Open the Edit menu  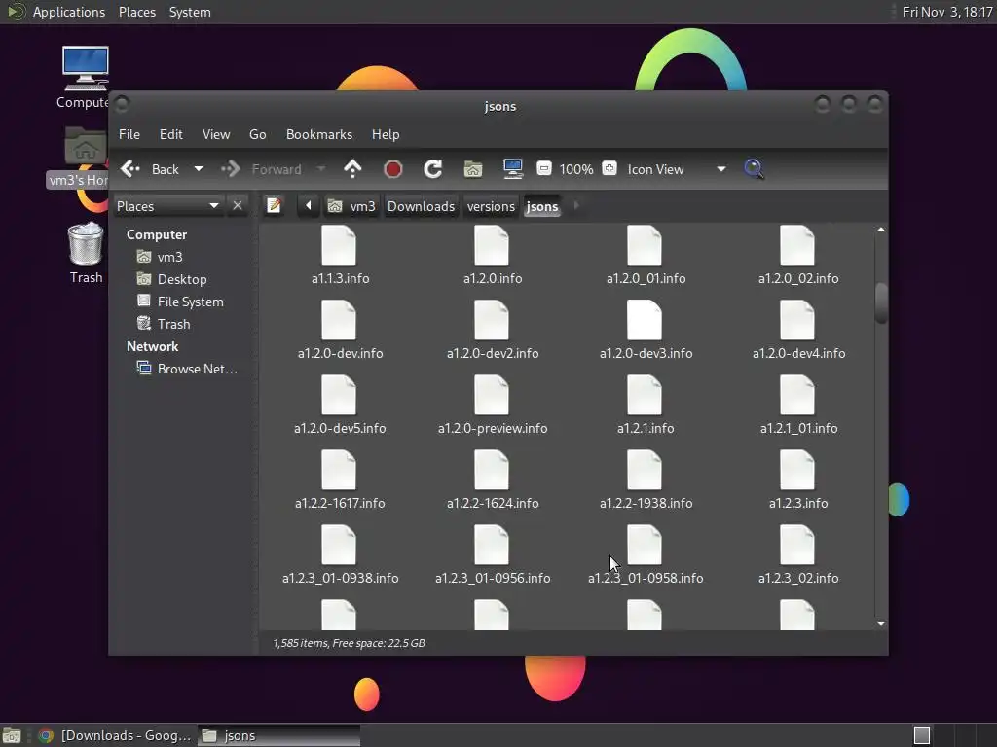(171, 134)
